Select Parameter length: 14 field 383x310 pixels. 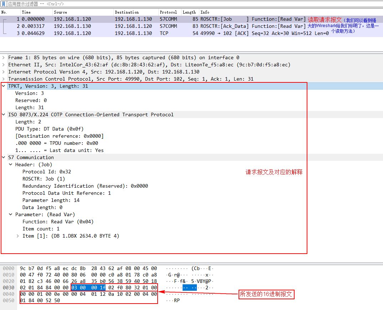click(51, 200)
